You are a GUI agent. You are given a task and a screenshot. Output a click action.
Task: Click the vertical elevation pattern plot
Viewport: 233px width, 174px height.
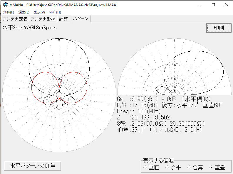click(x=174, y=67)
